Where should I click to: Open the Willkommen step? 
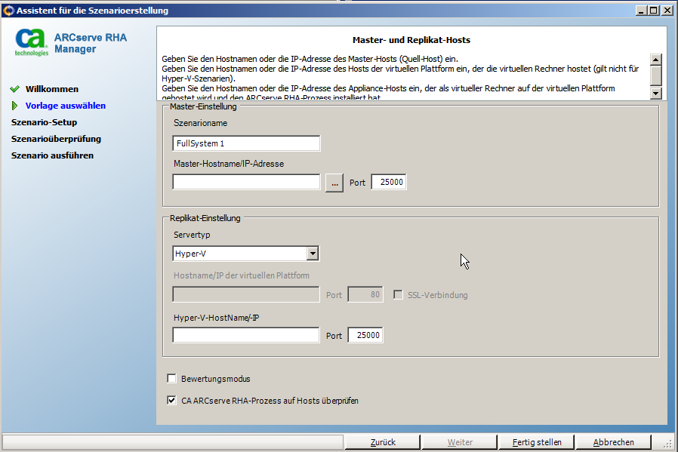(x=52, y=89)
